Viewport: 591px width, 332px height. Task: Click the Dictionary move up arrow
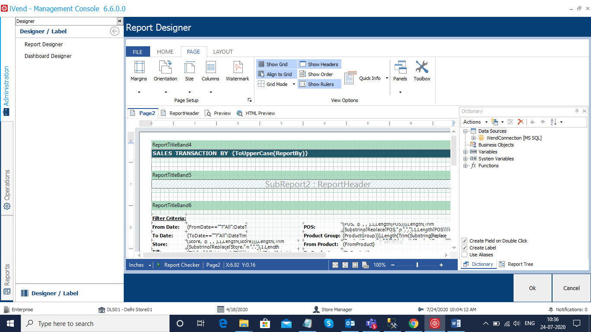click(x=533, y=122)
